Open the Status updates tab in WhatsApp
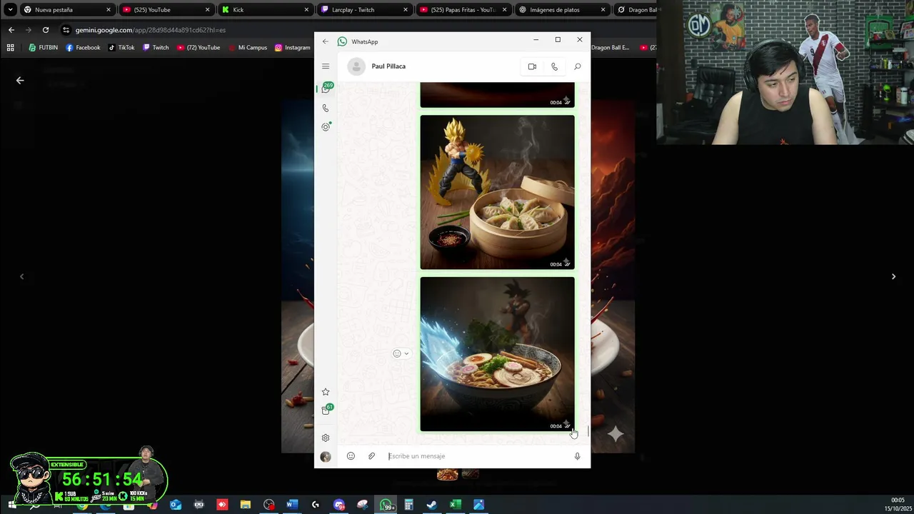Image resolution: width=914 pixels, height=514 pixels. [326, 127]
